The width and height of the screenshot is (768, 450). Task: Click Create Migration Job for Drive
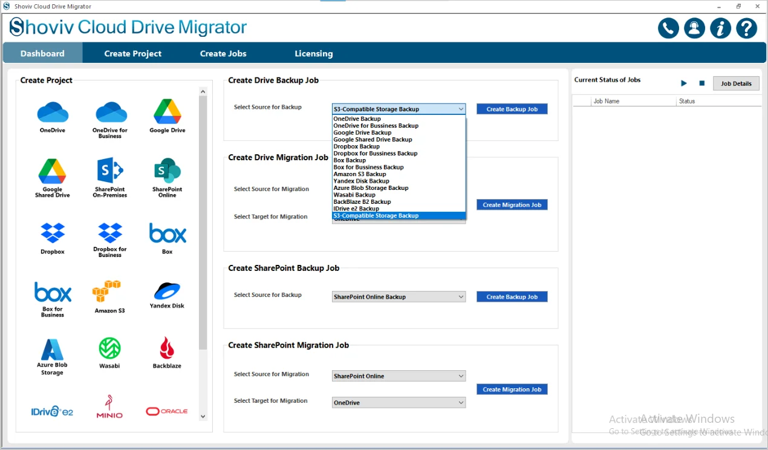pyautogui.click(x=512, y=205)
